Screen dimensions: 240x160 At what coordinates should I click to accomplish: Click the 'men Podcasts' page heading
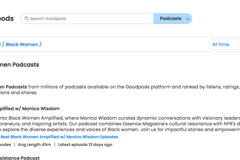click(x=20, y=65)
